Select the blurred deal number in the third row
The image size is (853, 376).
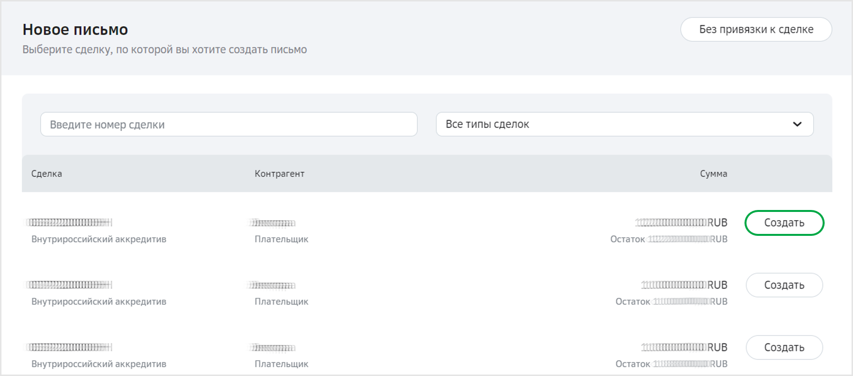point(69,348)
